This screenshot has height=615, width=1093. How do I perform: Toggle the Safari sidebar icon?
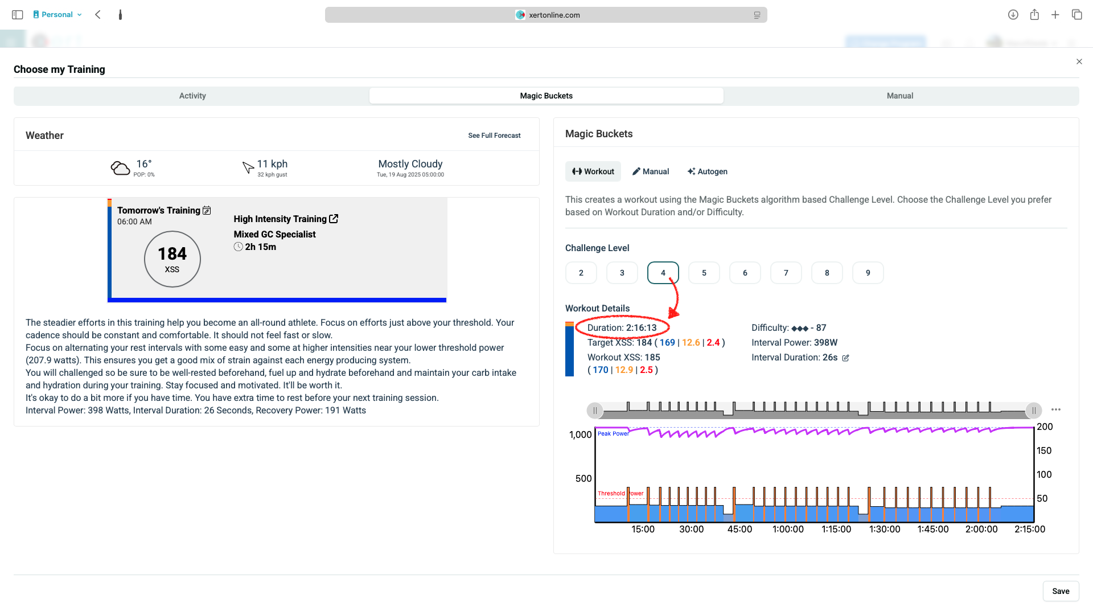click(x=17, y=15)
